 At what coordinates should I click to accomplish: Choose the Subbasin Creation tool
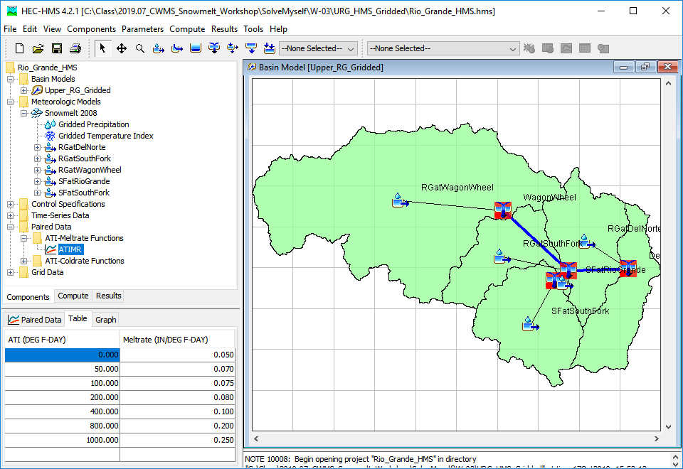click(159, 48)
